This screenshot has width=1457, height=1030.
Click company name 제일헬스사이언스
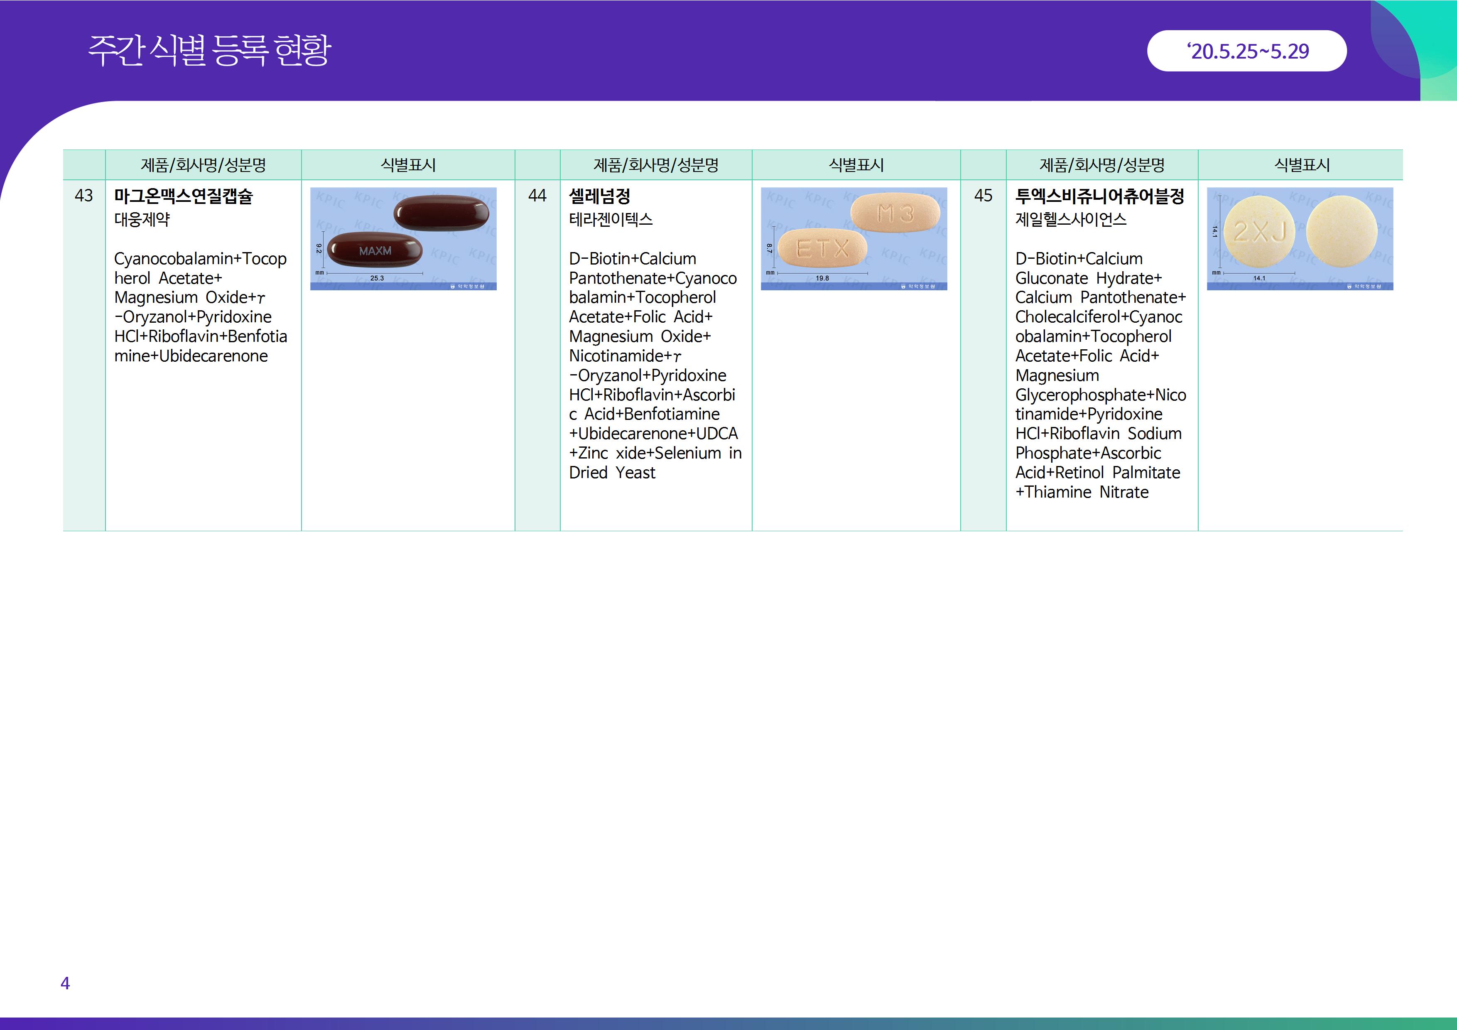(1071, 220)
